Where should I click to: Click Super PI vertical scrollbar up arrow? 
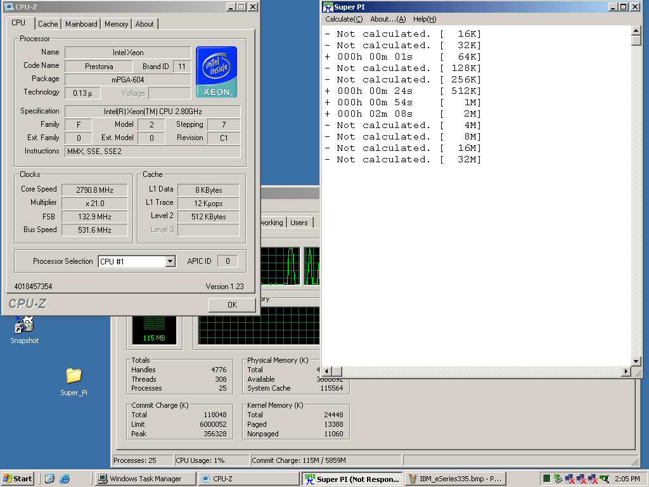636,30
